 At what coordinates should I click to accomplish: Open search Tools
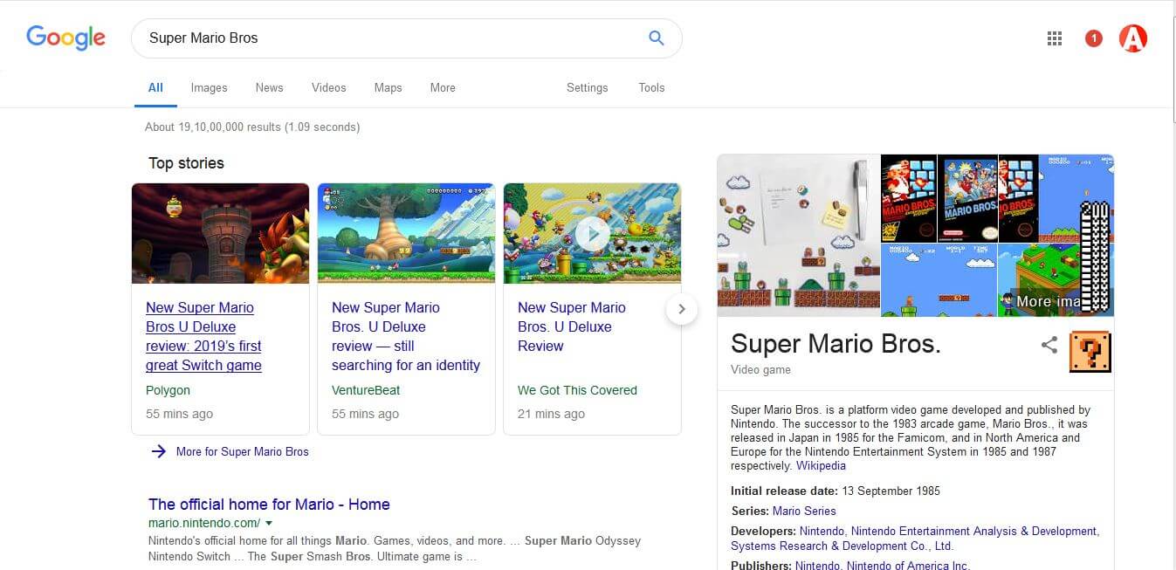[x=651, y=87]
